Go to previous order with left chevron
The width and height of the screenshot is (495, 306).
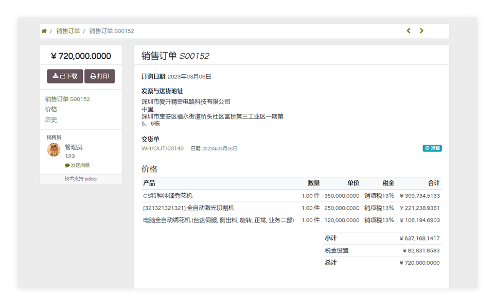click(409, 31)
